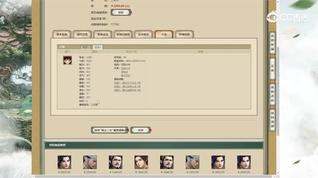Open the 外观道具 tab

click(184, 34)
